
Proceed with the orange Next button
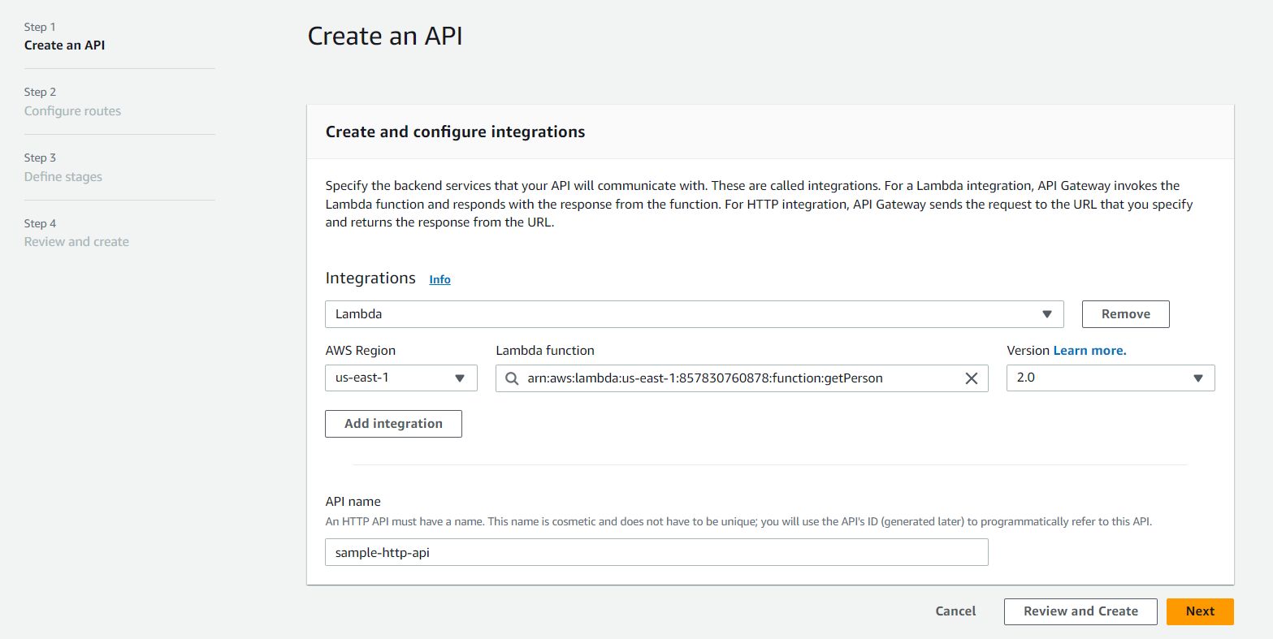(x=1200, y=611)
